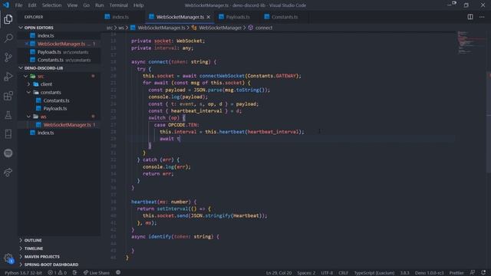Click the notifications bell in status bar
The image size is (491, 276).
(483, 273)
